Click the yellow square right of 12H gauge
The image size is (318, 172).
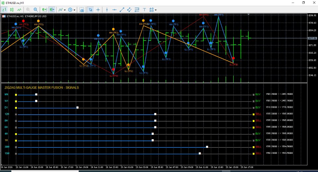(253, 114)
